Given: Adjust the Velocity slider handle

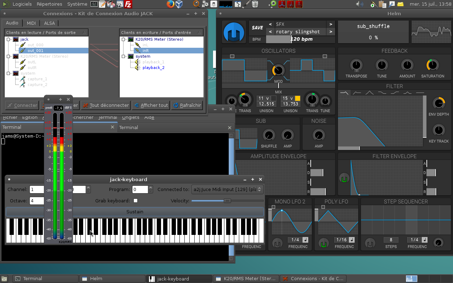Looking at the screenshot, I should [227, 201].
